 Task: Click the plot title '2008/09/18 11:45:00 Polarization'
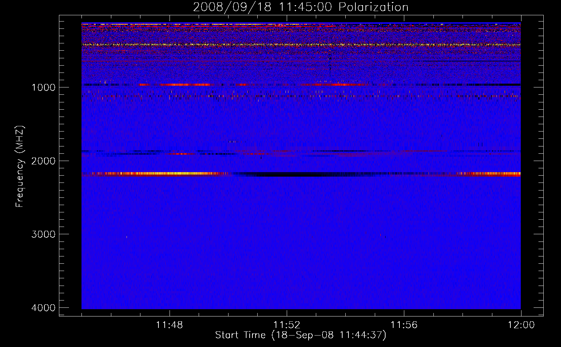301,7
